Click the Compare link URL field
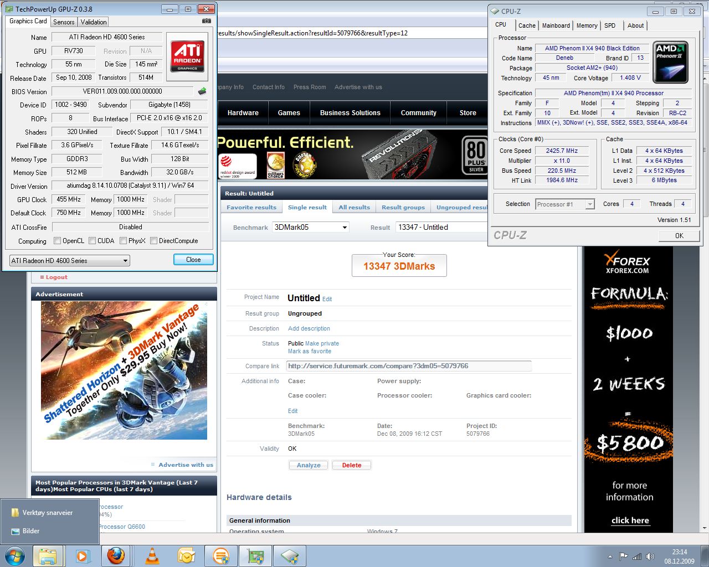 409,366
